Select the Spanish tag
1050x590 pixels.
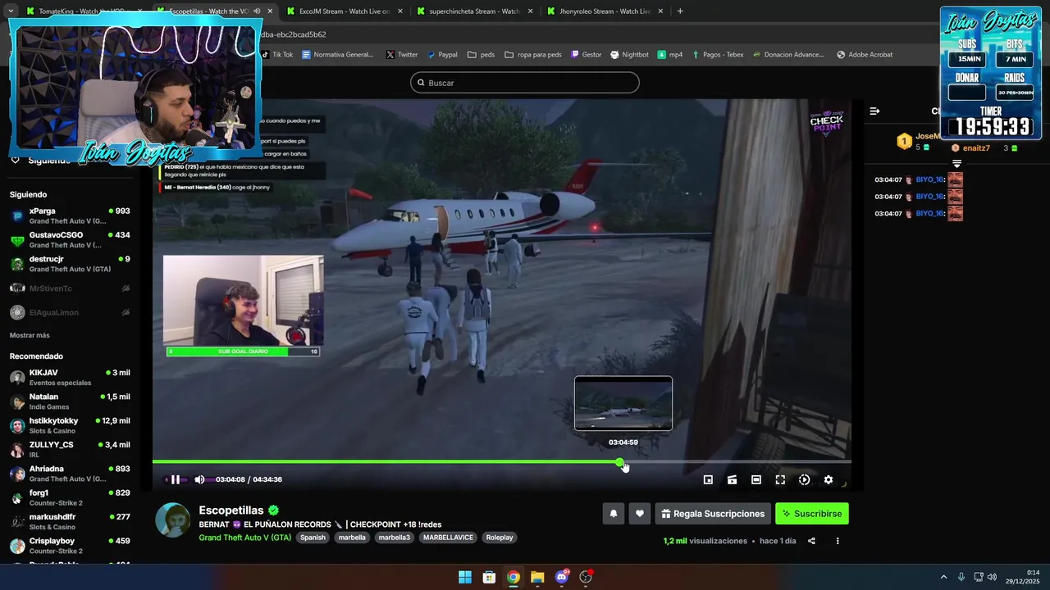[313, 538]
